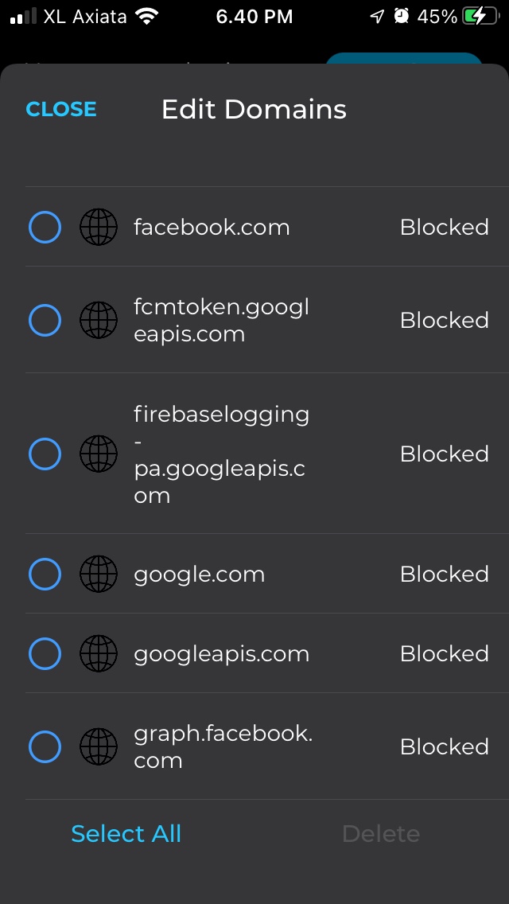509x904 pixels.
Task: Select the firebaselogging-pa.googleapis.com radio circle
Action: point(45,454)
